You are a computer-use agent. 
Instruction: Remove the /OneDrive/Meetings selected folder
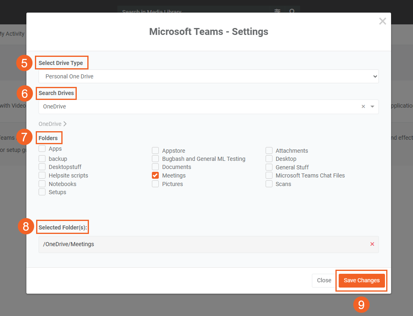pos(372,244)
